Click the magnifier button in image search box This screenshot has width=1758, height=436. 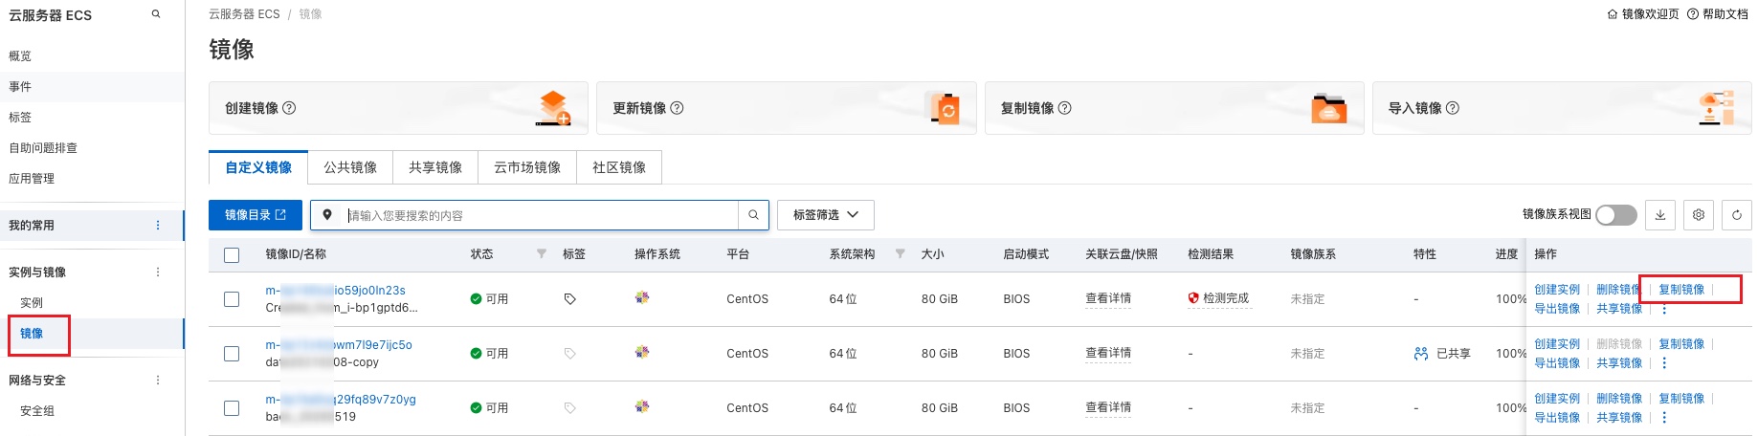pyautogui.click(x=753, y=215)
